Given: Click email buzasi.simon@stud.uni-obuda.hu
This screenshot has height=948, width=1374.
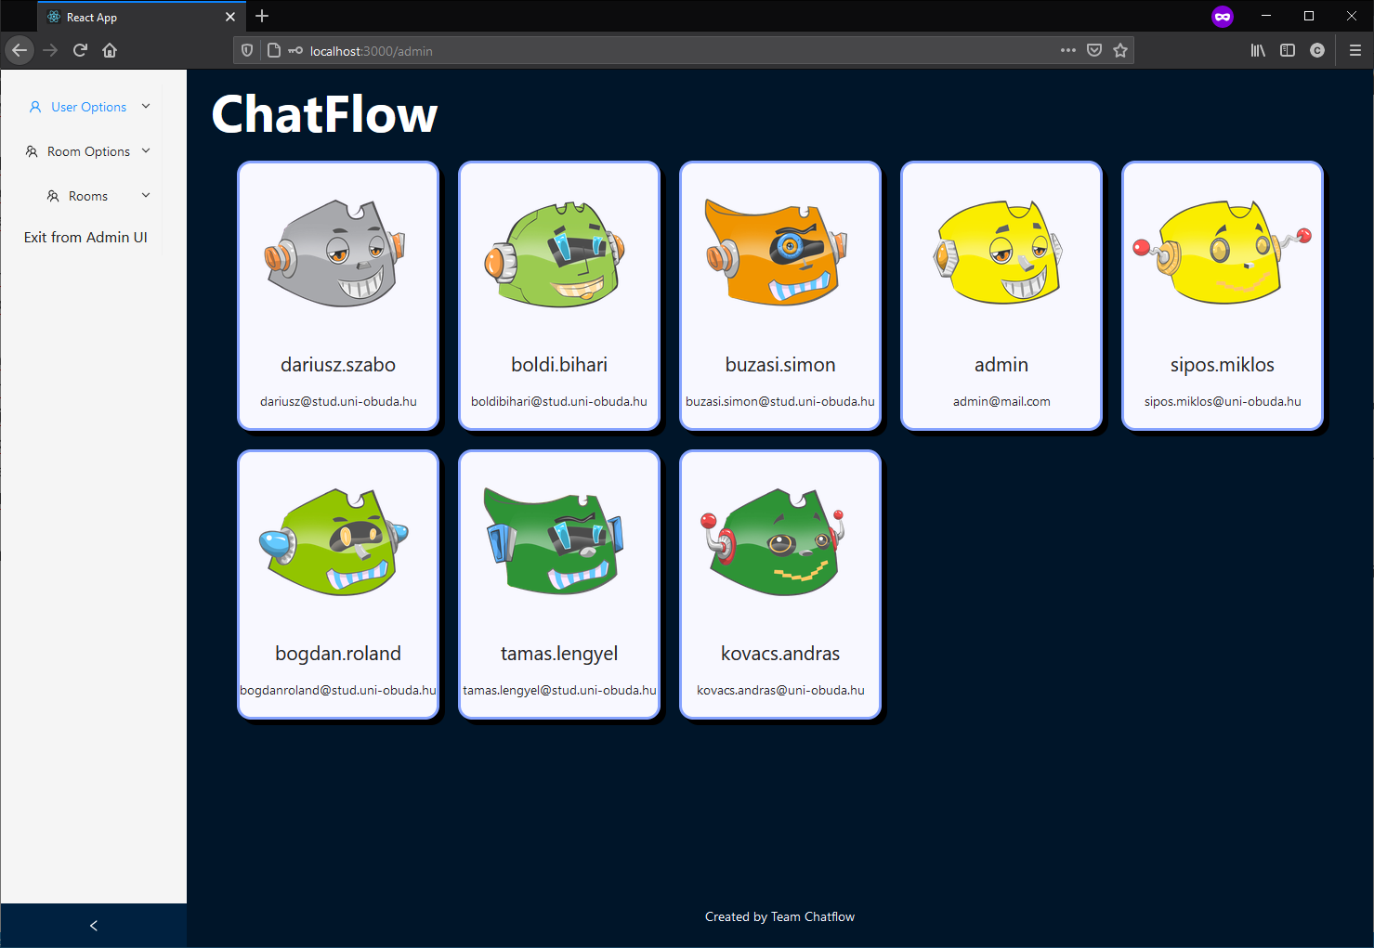Looking at the screenshot, I should (x=780, y=402).
